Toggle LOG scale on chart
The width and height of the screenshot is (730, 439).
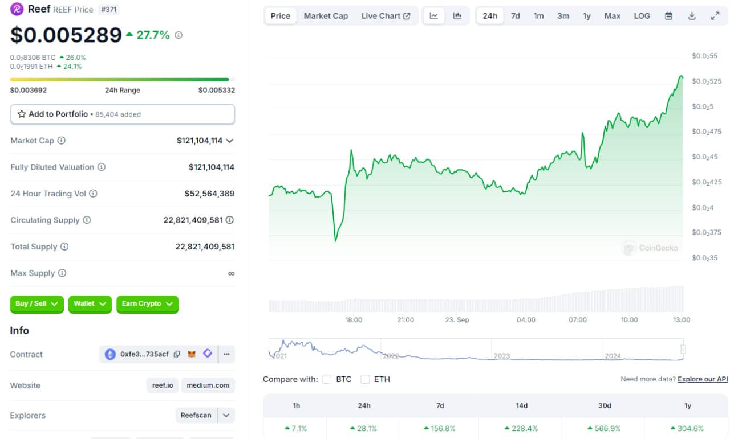[642, 16]
